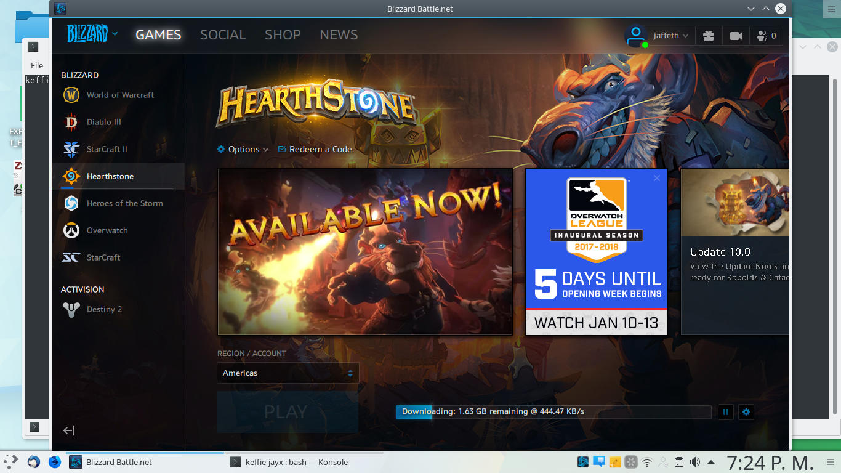Viewport: 841px width, 473px height.
Task: Open the jaffeth account dropdown
Action: pyautogui.click(x=670, y=36)
